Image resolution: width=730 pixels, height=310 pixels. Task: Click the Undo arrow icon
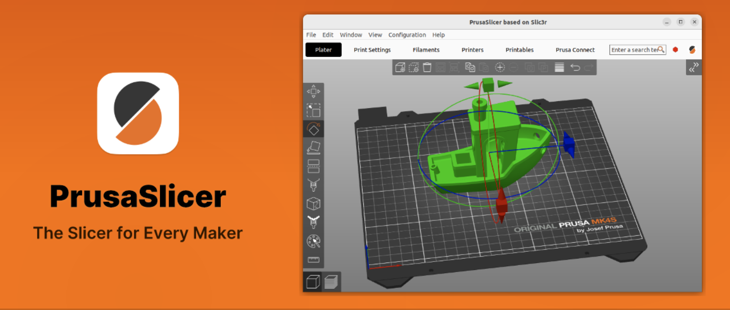(x=575, y=68)
